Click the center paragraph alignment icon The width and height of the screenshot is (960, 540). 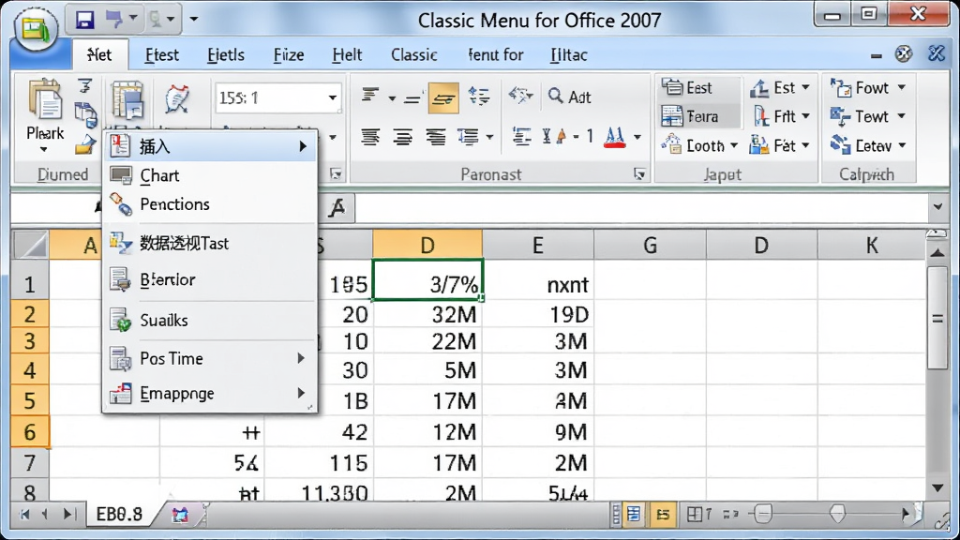pos(402,137)
